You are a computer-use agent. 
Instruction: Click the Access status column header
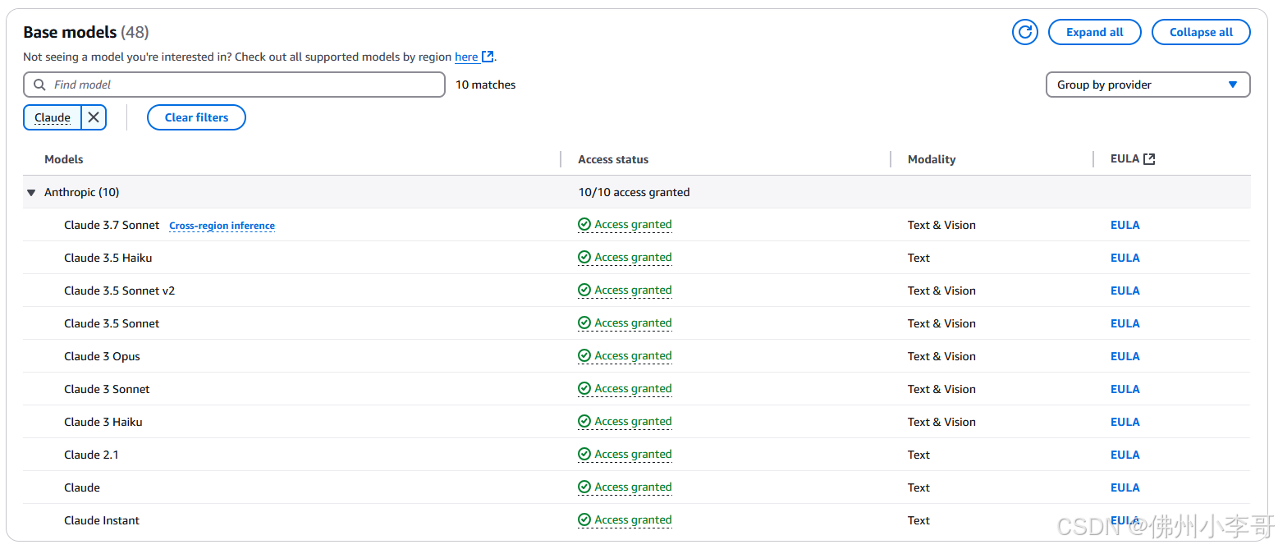point(613,159)
